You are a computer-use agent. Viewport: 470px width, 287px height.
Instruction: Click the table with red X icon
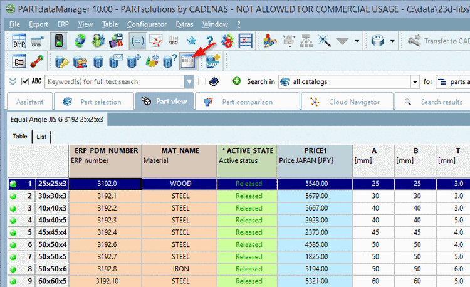tap(246, 41)
